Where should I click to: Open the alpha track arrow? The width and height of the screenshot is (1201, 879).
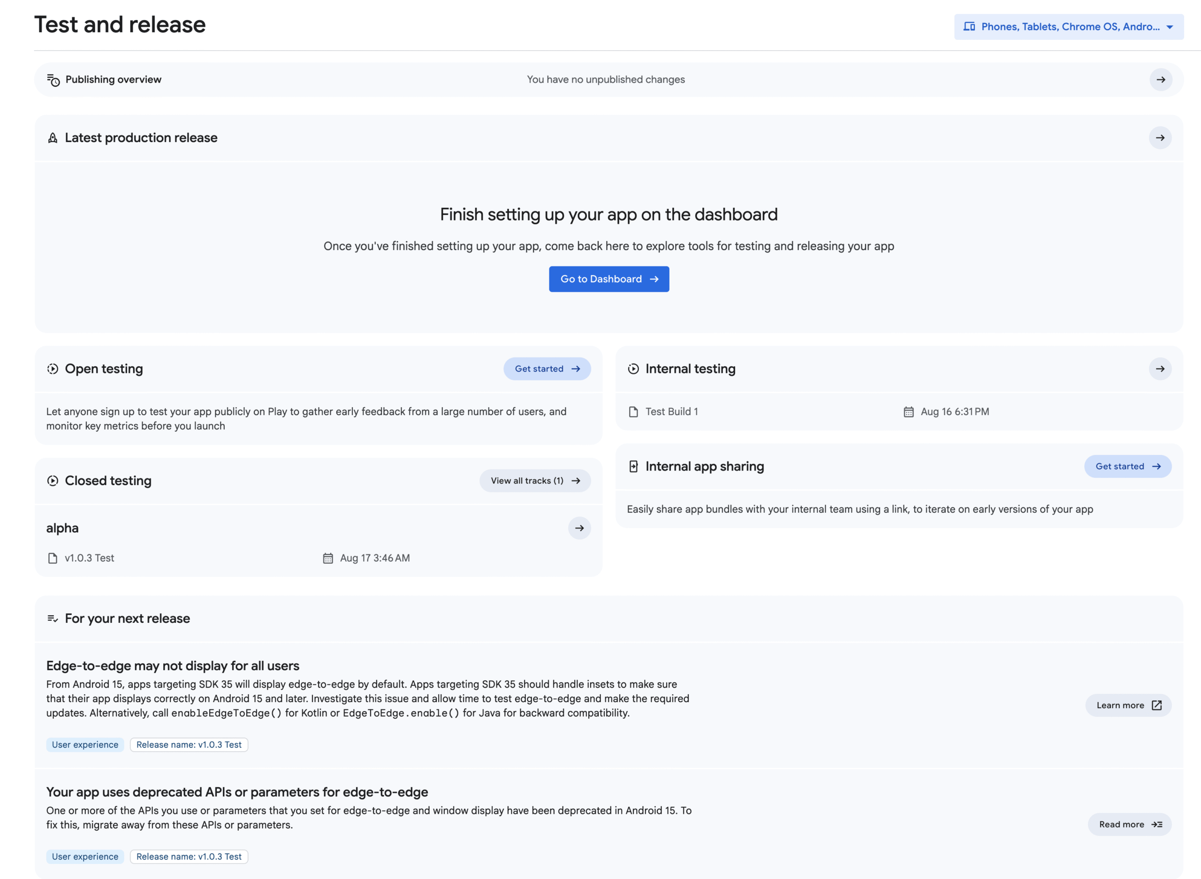pos(579,528)
